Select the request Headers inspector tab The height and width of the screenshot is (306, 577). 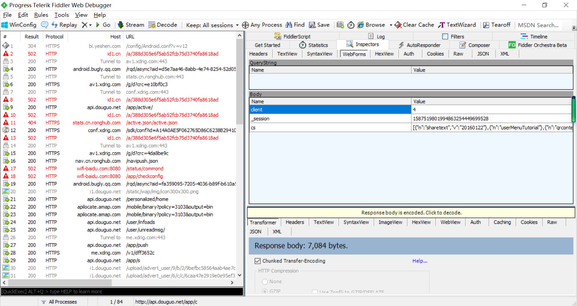tap(258, 54)
